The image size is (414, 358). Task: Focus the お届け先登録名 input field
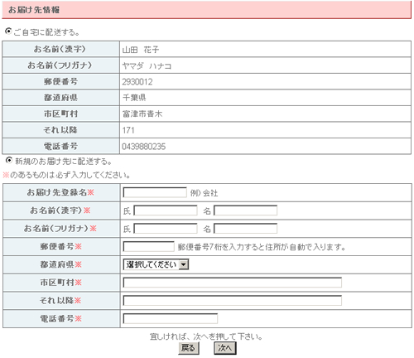[155, 192]
